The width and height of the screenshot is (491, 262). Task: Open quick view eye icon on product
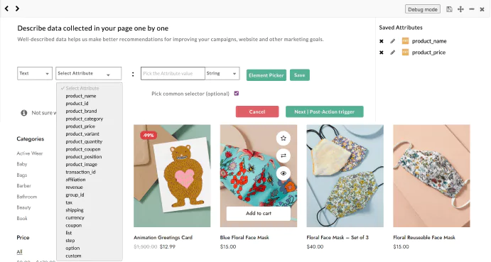283,173
